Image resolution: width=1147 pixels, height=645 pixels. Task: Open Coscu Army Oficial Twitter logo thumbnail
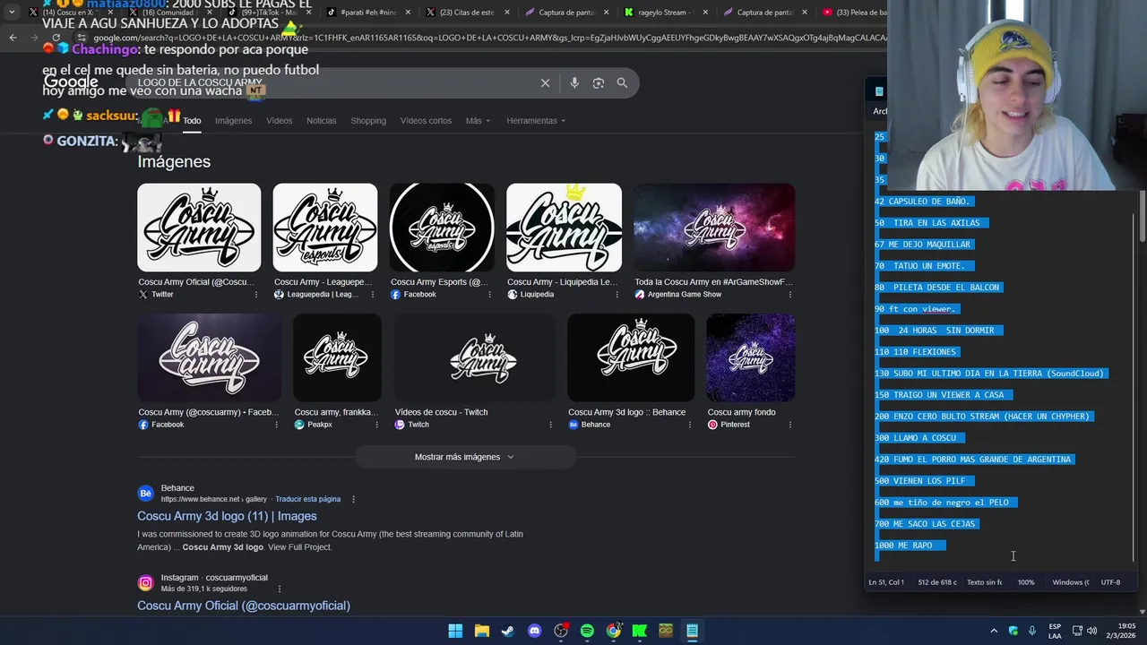(x=199, y=228)
